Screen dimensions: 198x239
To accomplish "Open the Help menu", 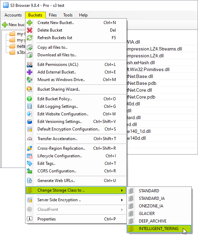I will point(83,15).
